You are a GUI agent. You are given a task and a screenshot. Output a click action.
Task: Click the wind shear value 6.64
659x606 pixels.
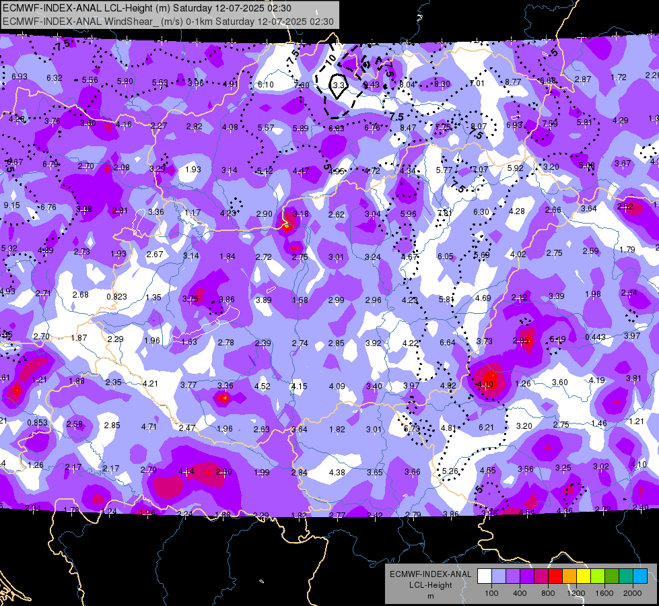[447, 343]
